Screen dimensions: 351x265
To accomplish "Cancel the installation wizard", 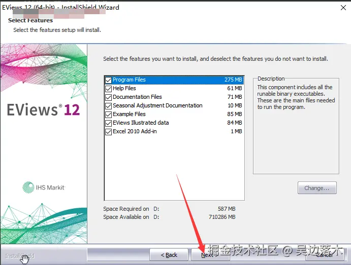I will tap(325, 255).
